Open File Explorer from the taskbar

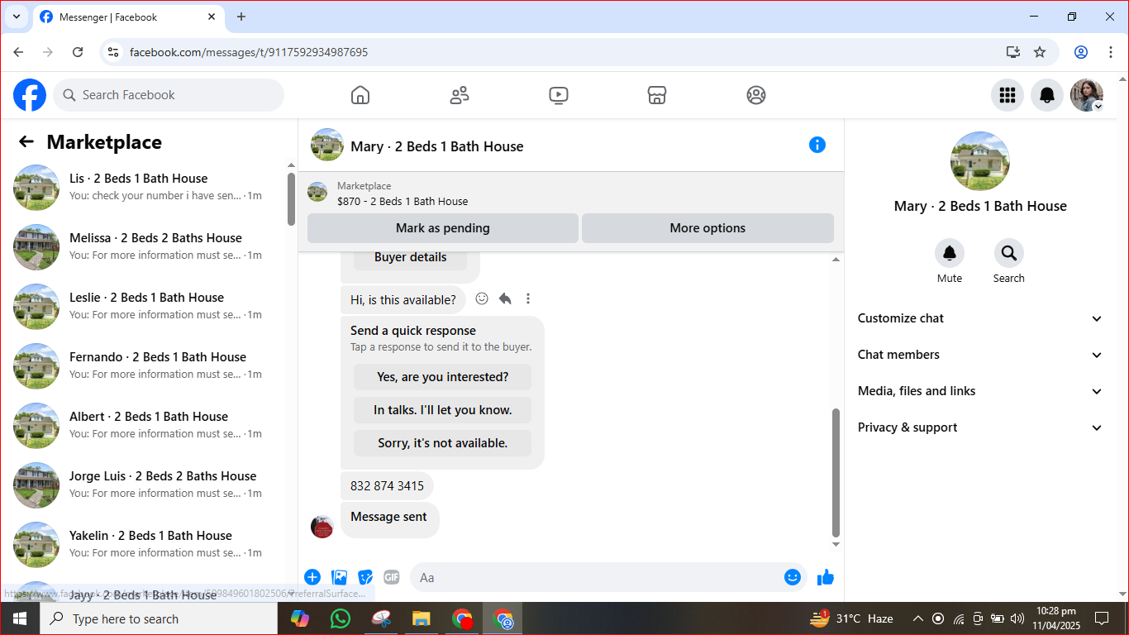pos(422,618)
